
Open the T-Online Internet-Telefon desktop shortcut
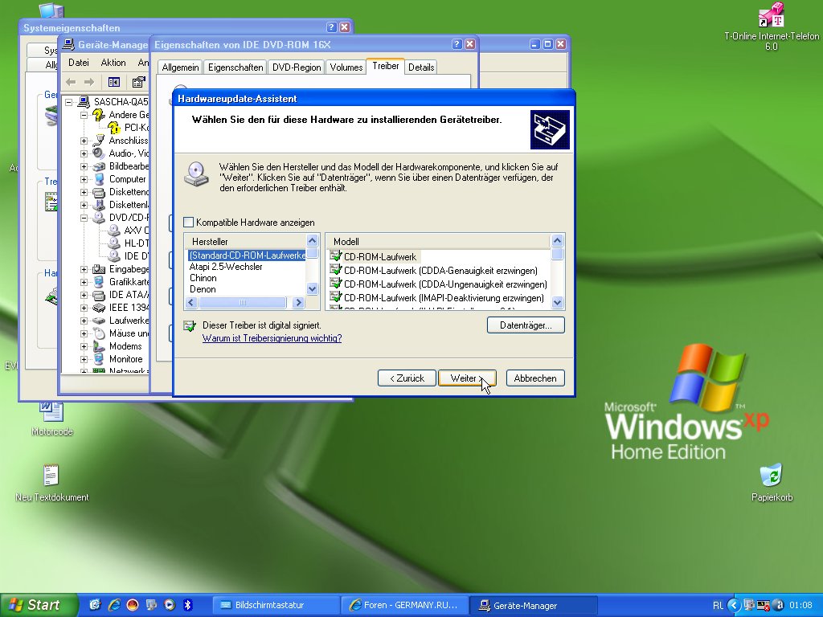(x=771, y=16)
